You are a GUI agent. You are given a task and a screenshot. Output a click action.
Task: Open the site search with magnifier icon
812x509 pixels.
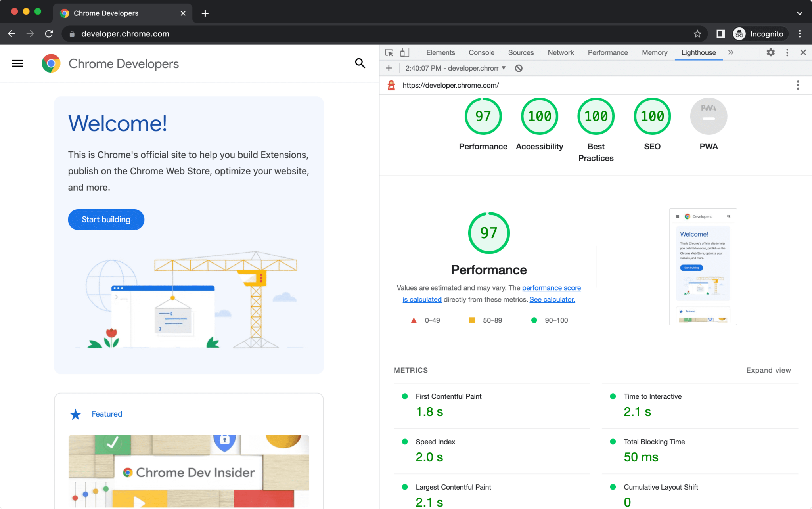point(360,63)
